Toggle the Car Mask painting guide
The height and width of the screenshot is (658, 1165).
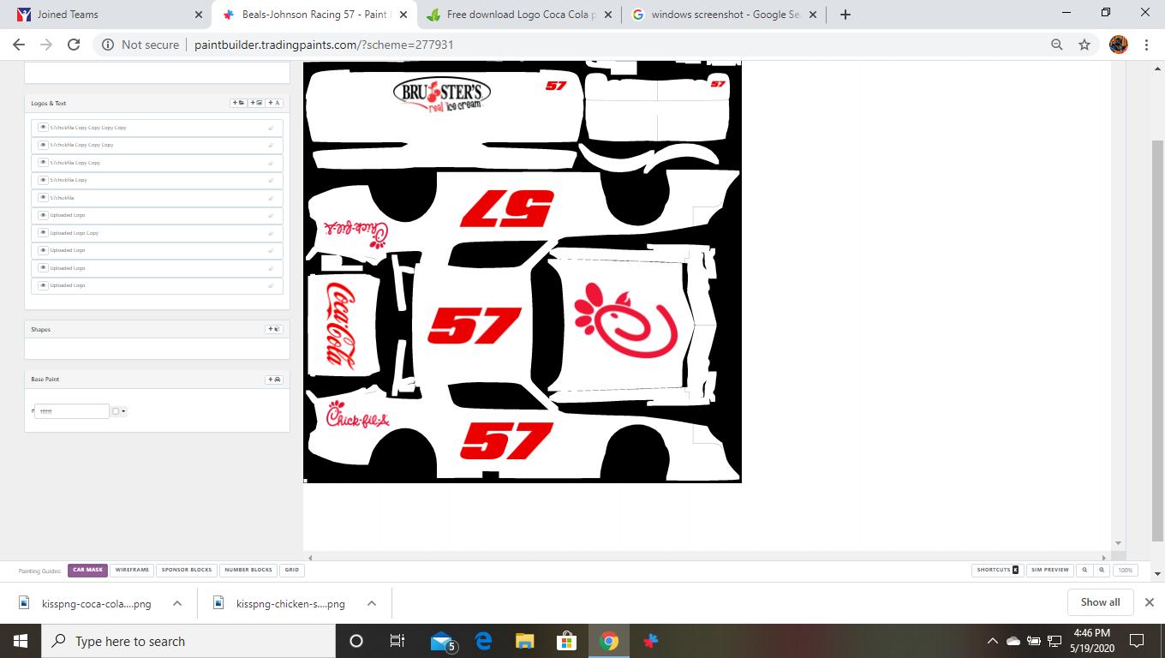point(87,570)
